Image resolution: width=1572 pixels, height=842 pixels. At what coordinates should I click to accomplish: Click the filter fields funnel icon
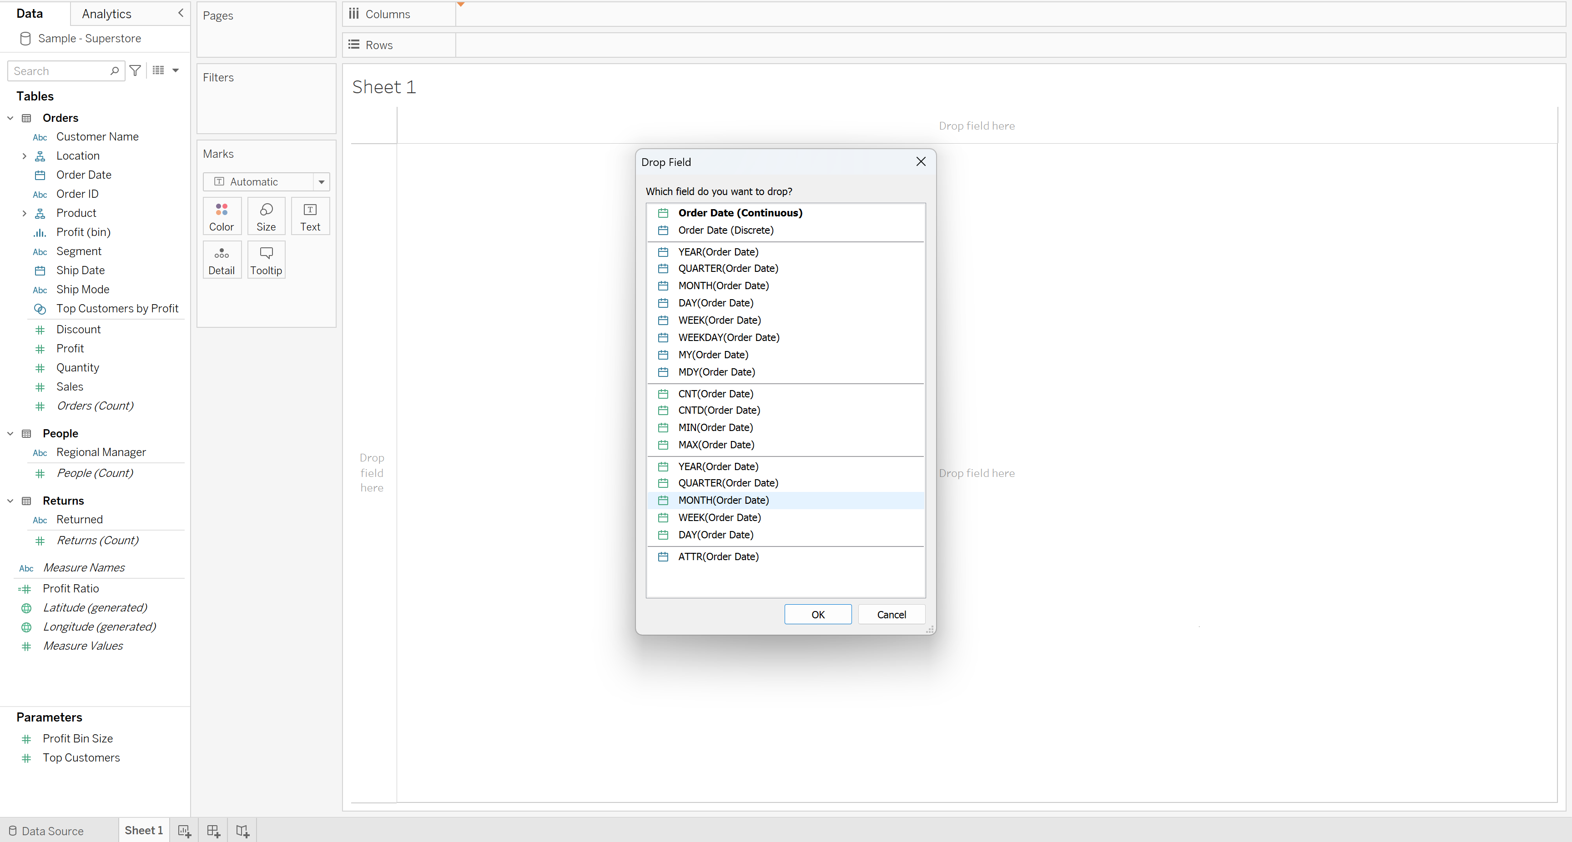[x=136, y=71]
